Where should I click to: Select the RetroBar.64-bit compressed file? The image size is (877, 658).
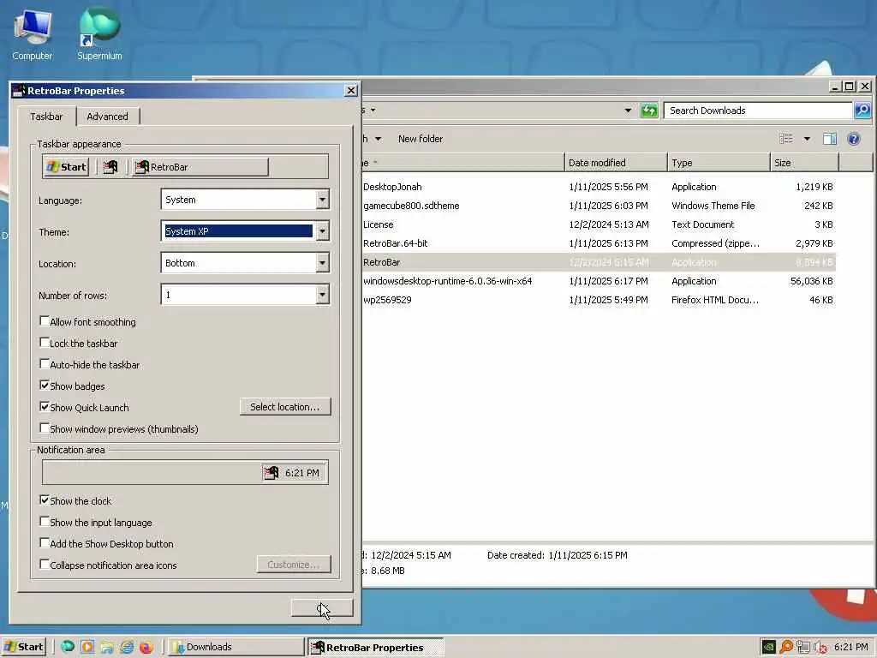pyautogui.click(x=396, y=243)
